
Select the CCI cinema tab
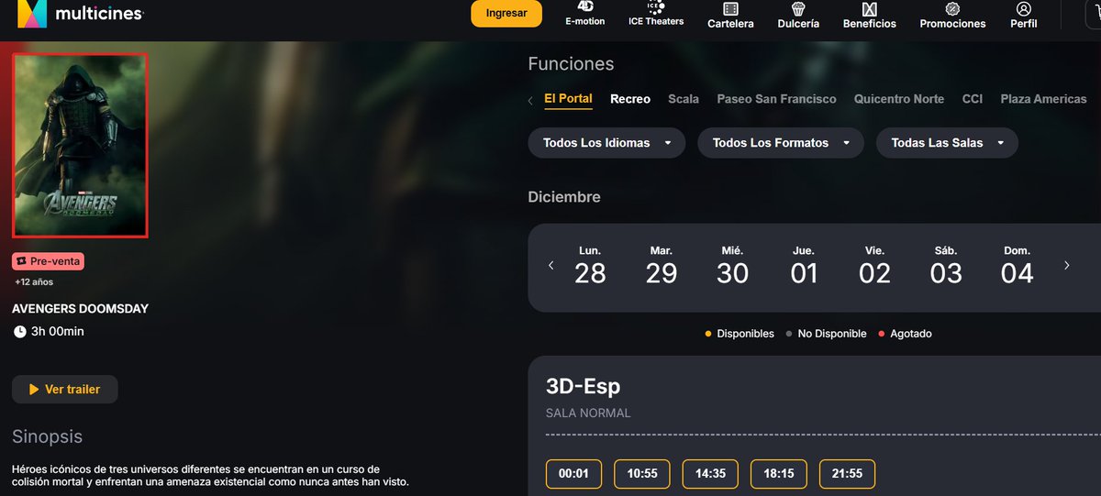[973, 99]
